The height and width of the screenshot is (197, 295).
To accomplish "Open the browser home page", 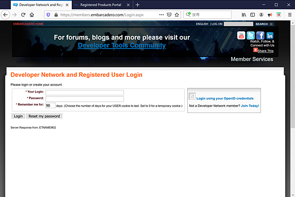I will point(32,15).
